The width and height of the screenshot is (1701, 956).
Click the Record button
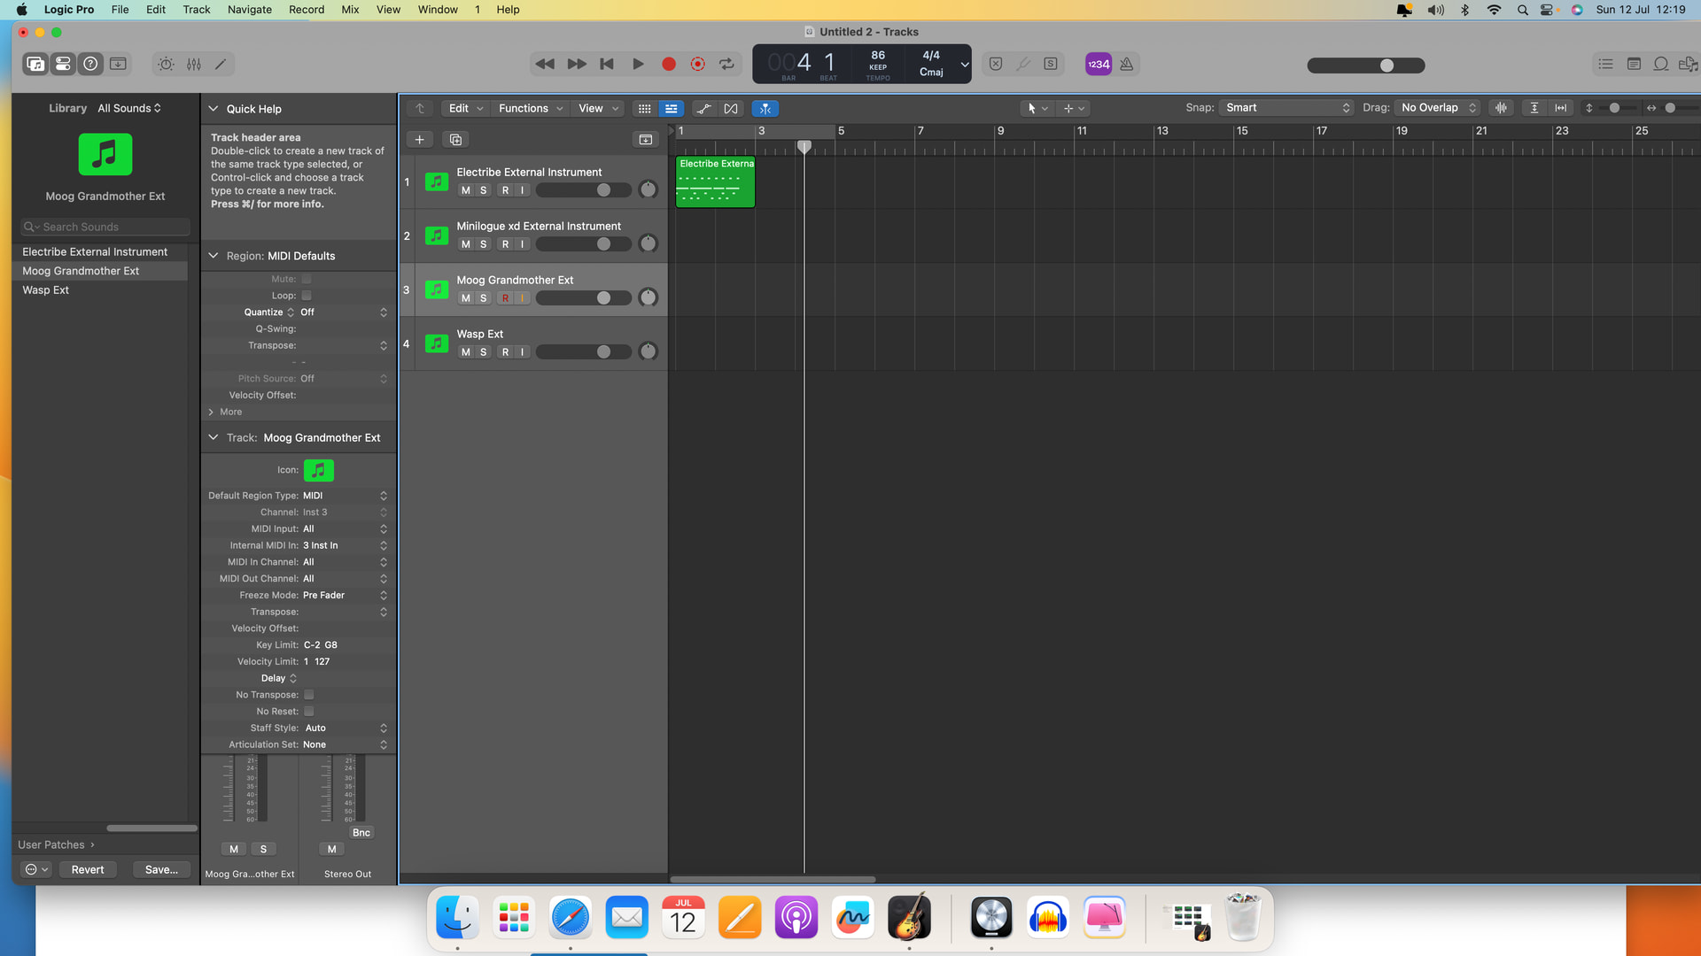pyautogui.click(x=669, y=64)
